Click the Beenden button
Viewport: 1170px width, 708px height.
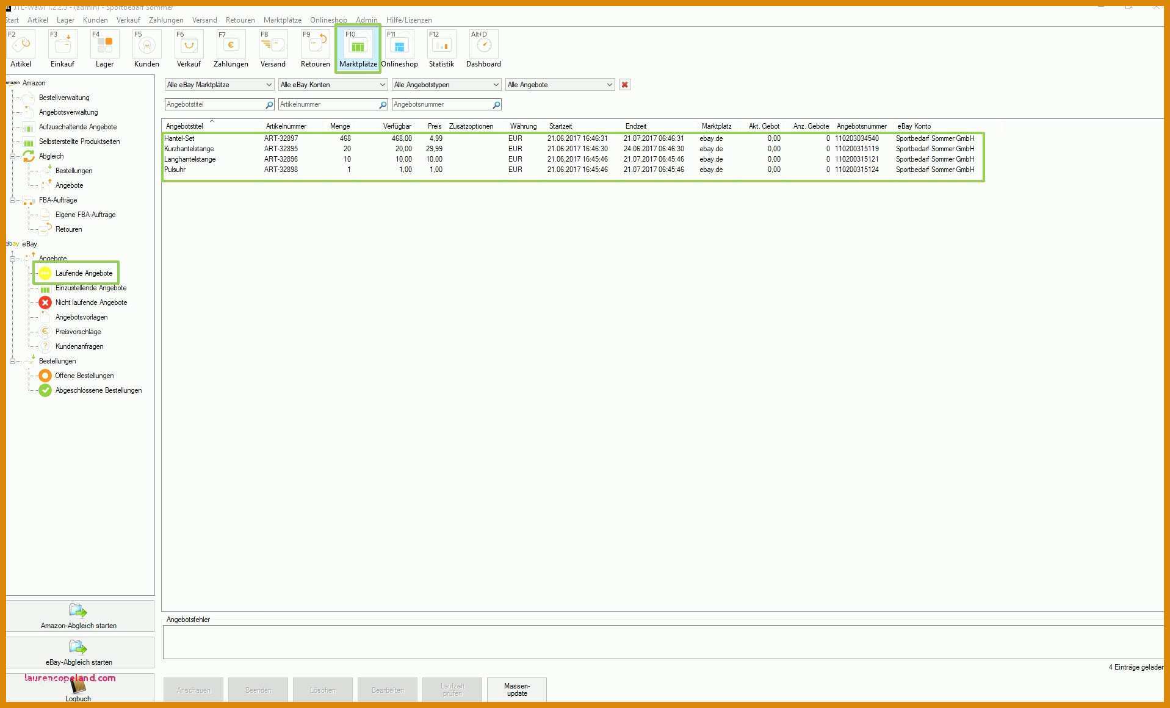tap(258, 690)
